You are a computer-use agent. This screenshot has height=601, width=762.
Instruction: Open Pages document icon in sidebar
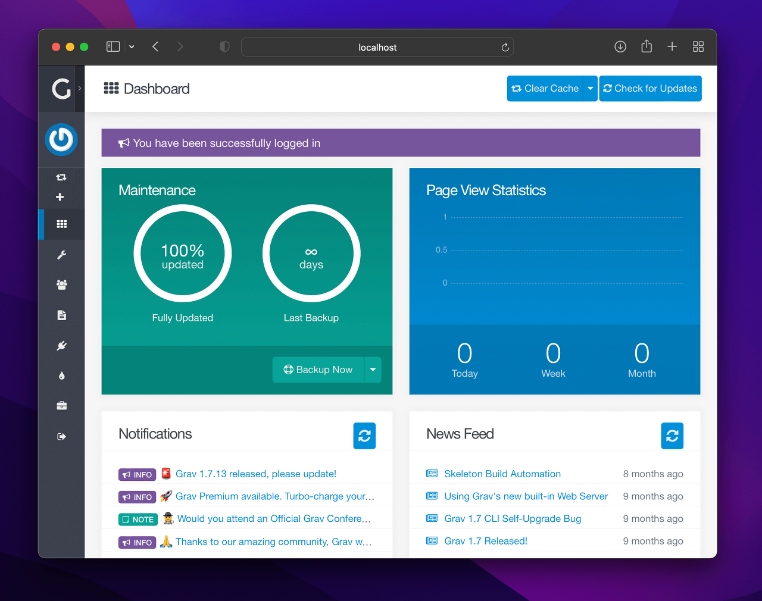62,315
